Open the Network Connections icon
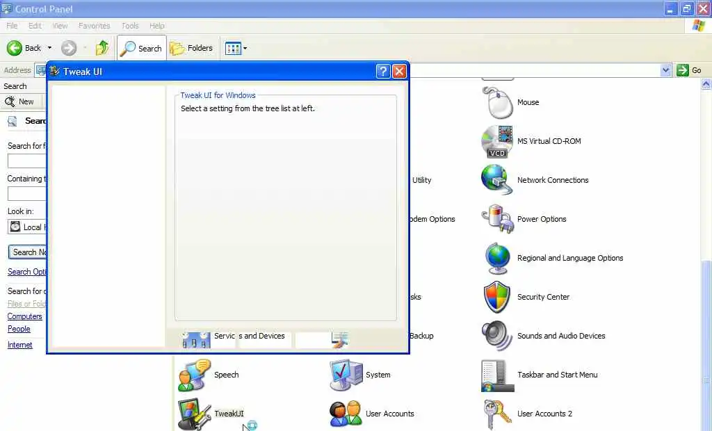The width and height of the screenshot is (712, 431). [x=498, y=180]
